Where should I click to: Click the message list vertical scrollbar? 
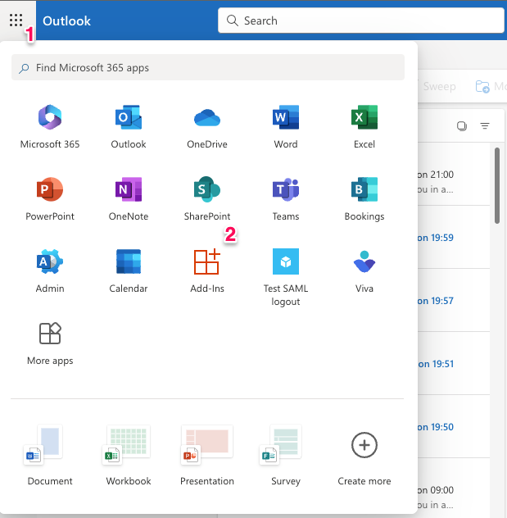click(x=497, y=186)
